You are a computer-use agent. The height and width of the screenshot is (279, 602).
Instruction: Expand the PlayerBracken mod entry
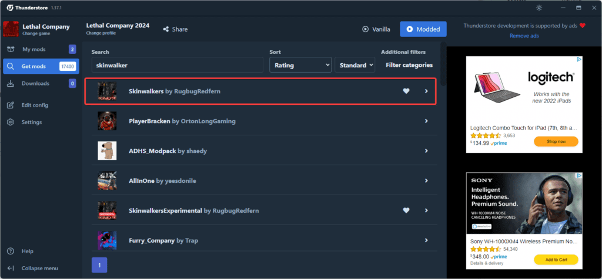click(x=426, y=121)
